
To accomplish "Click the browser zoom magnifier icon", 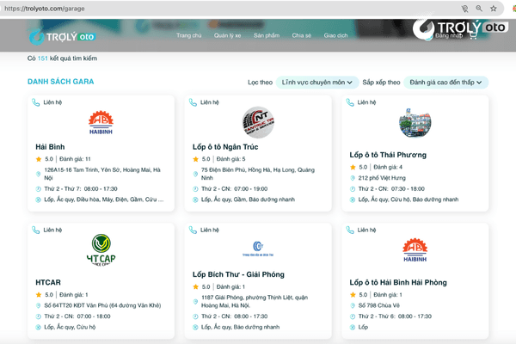I will (x=479, y=9).
